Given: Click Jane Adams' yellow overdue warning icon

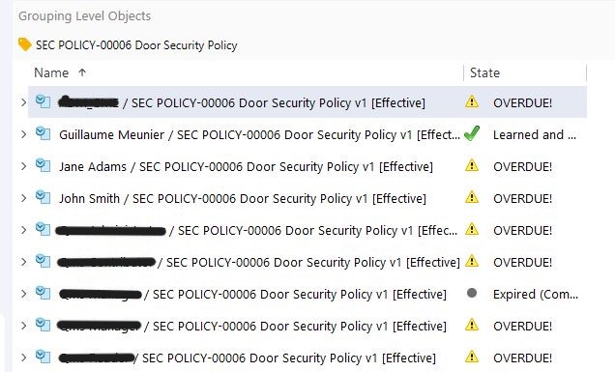Looking at the screenshot, I should tap(472, 165).
